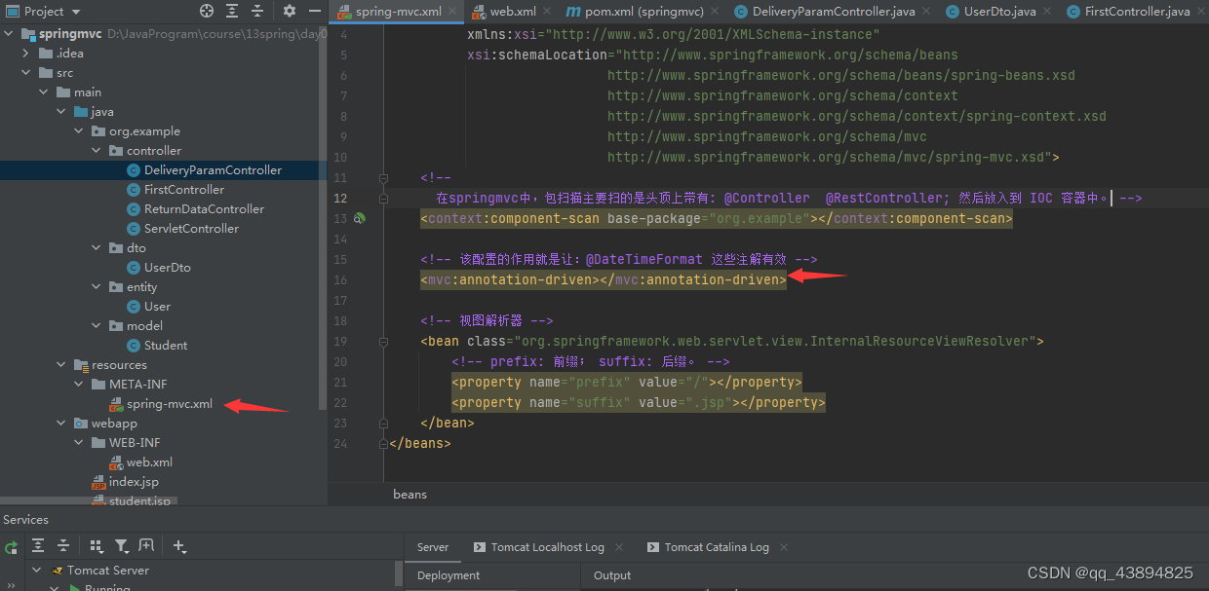The height and width of the screenshot is (591, 1209).
Task: Click the Expand All icon in Project header
Action: pyautogui.click(x=234, y=11)
